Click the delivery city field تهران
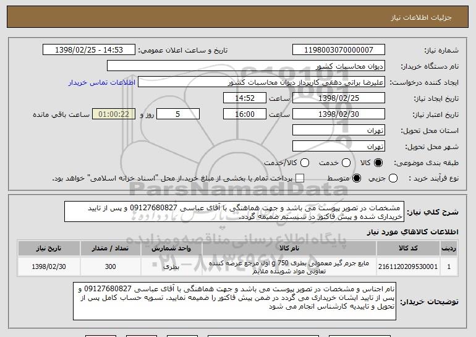This screenshot has height=337, width=476. point(339,147)
